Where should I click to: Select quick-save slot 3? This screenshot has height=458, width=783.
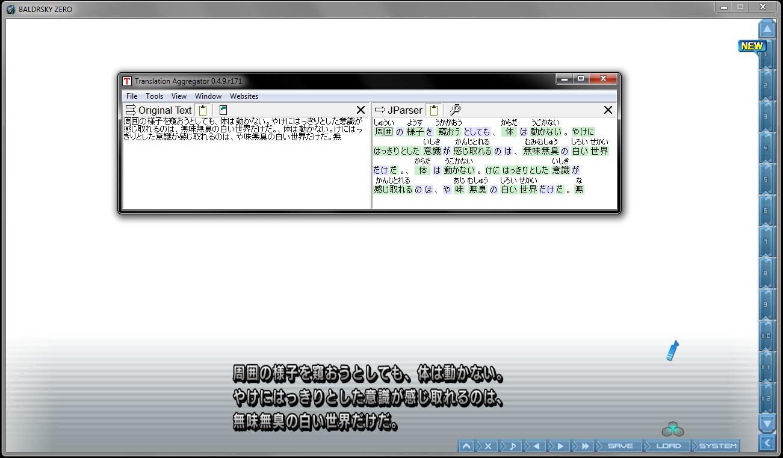pos(766,117)
